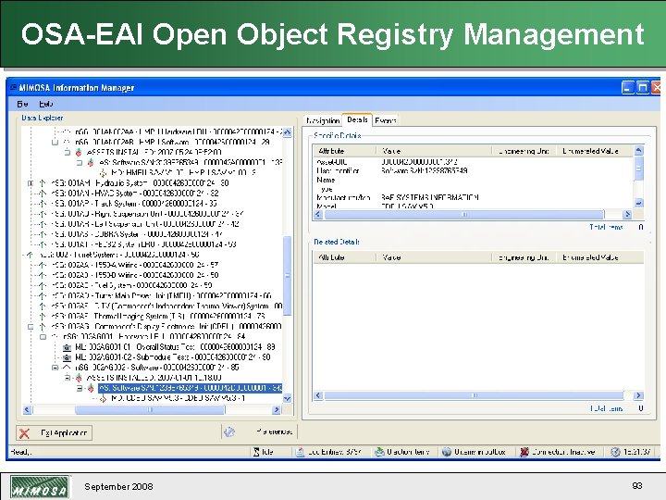Click the green arrow icon of 002 Turret Systems

pyautogui.click(x=30, y=256)
